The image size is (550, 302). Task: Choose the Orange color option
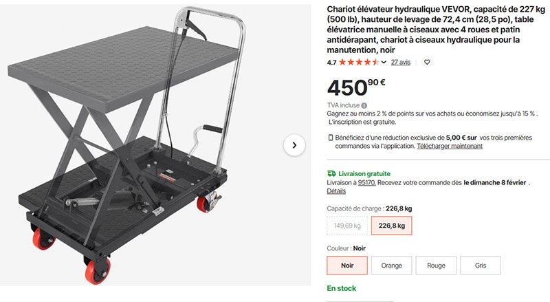point(391,266)
